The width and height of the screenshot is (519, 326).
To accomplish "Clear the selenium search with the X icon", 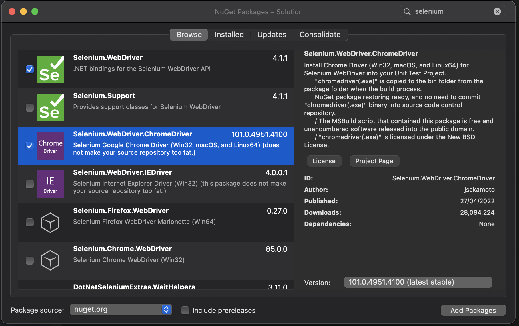I will click(x=498, y=11).
